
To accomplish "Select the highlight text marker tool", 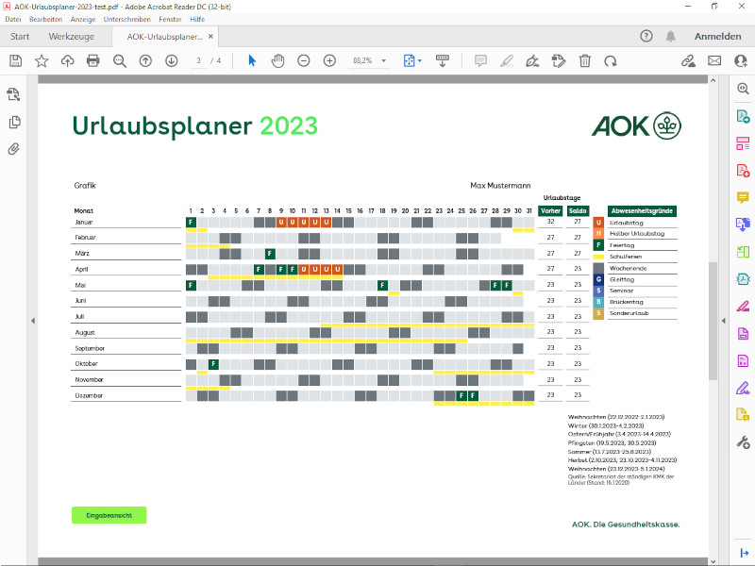I will point(507,60).
